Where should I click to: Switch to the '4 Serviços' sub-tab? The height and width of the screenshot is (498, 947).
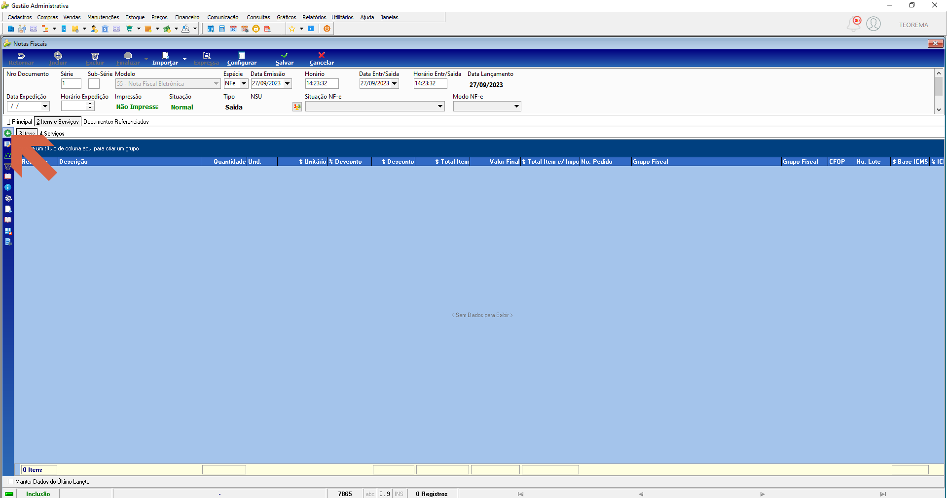point(52,134)
